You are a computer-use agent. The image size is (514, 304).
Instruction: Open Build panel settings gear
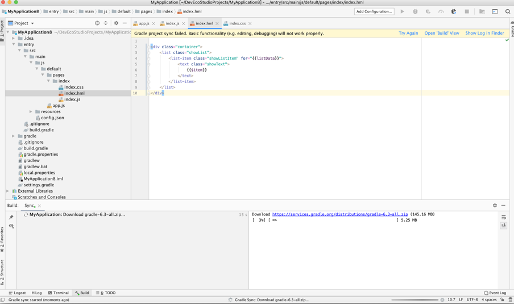point(495,205)
